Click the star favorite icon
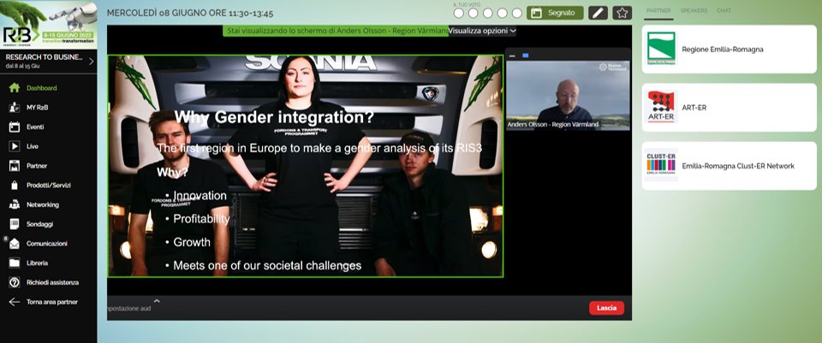Image resolution: width=822 pixels, height=343 pixels. pyautogui.click(x=622, y=13)
